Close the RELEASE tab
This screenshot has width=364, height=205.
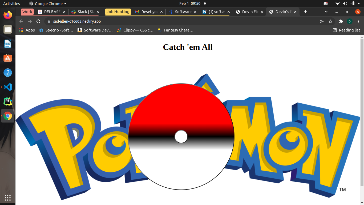click(x=64, y=12)
